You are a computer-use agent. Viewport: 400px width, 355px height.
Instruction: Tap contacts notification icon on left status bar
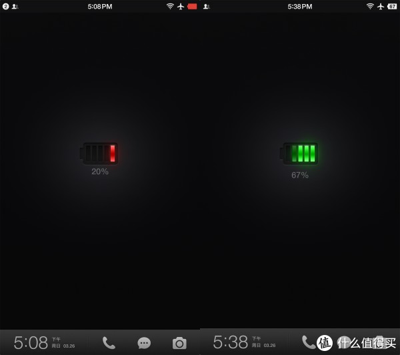click(x=15, y=7)
